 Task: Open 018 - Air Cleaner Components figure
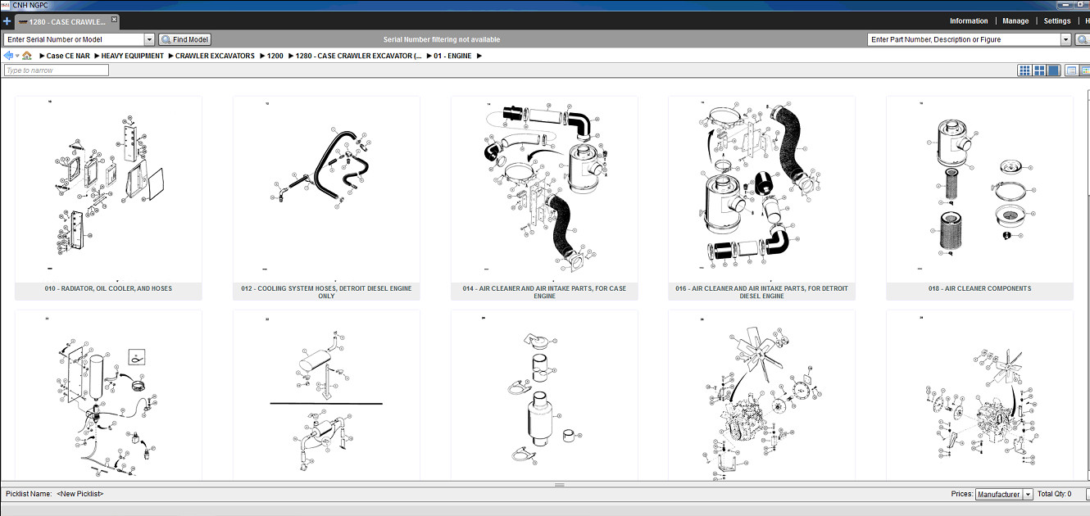pyautogui.click(x=979, y=189)
